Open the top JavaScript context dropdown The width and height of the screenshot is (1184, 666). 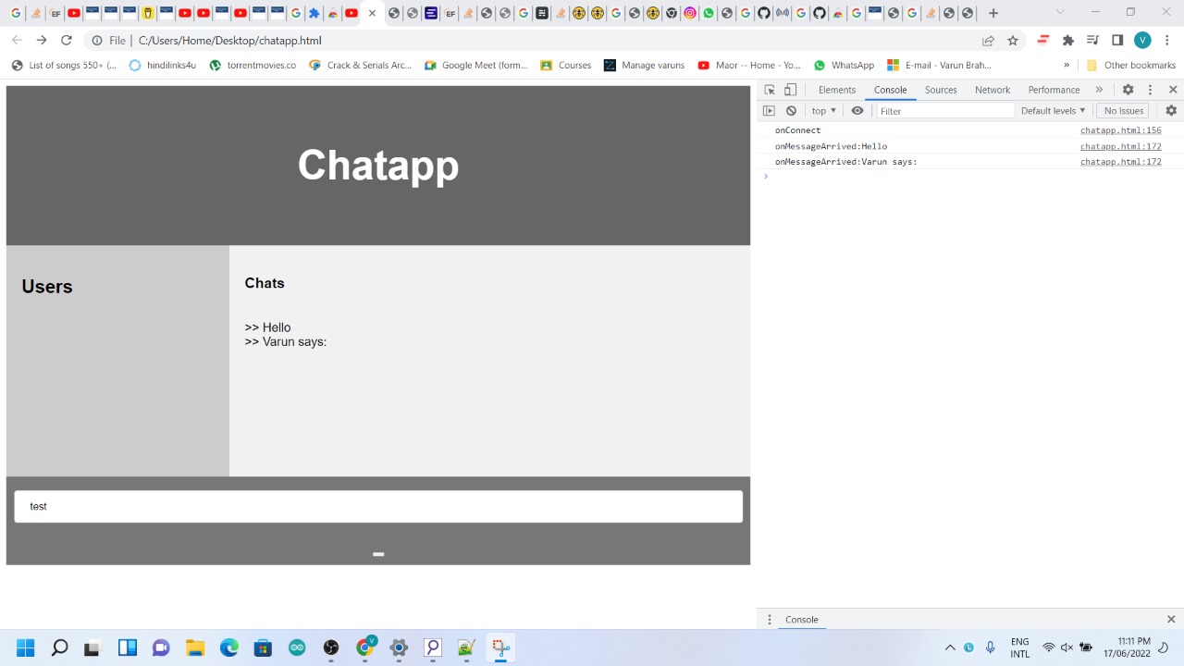click(823, 110)
